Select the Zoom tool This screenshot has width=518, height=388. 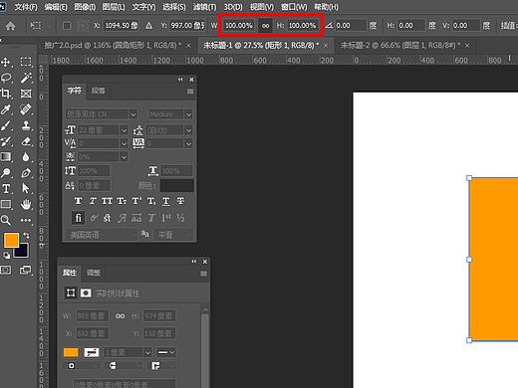(6, 220)
